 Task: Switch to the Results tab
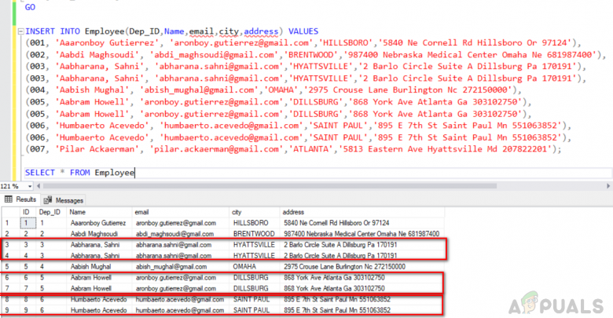coord(22,200)
